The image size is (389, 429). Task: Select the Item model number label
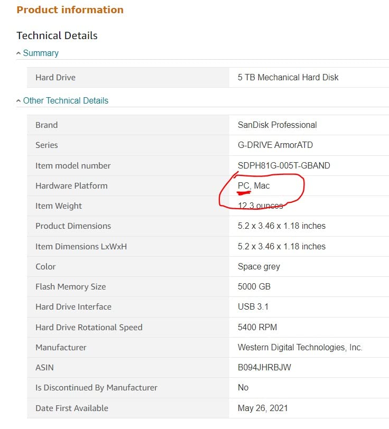tap(73, 166)
